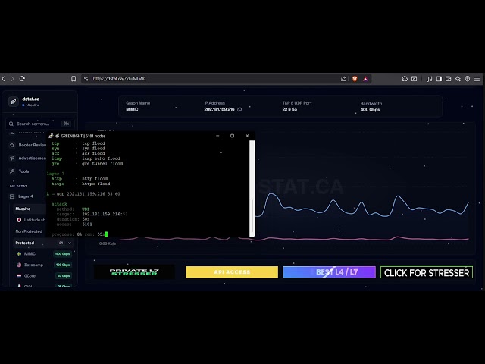Collapse the Protected section chevron

tap(70, 243)
